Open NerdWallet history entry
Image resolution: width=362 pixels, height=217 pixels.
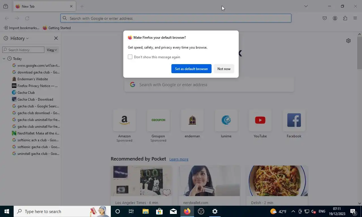pos(36,133)
